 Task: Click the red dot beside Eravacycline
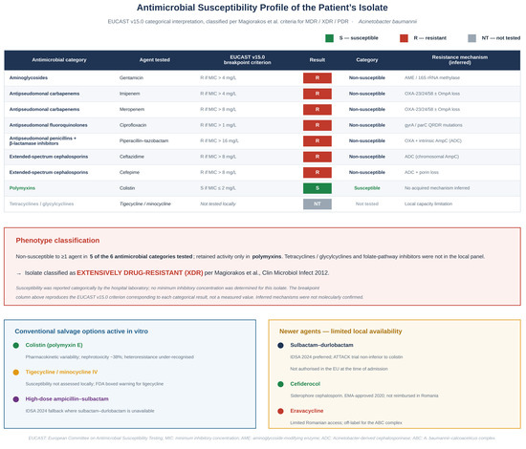pos(280,411)
